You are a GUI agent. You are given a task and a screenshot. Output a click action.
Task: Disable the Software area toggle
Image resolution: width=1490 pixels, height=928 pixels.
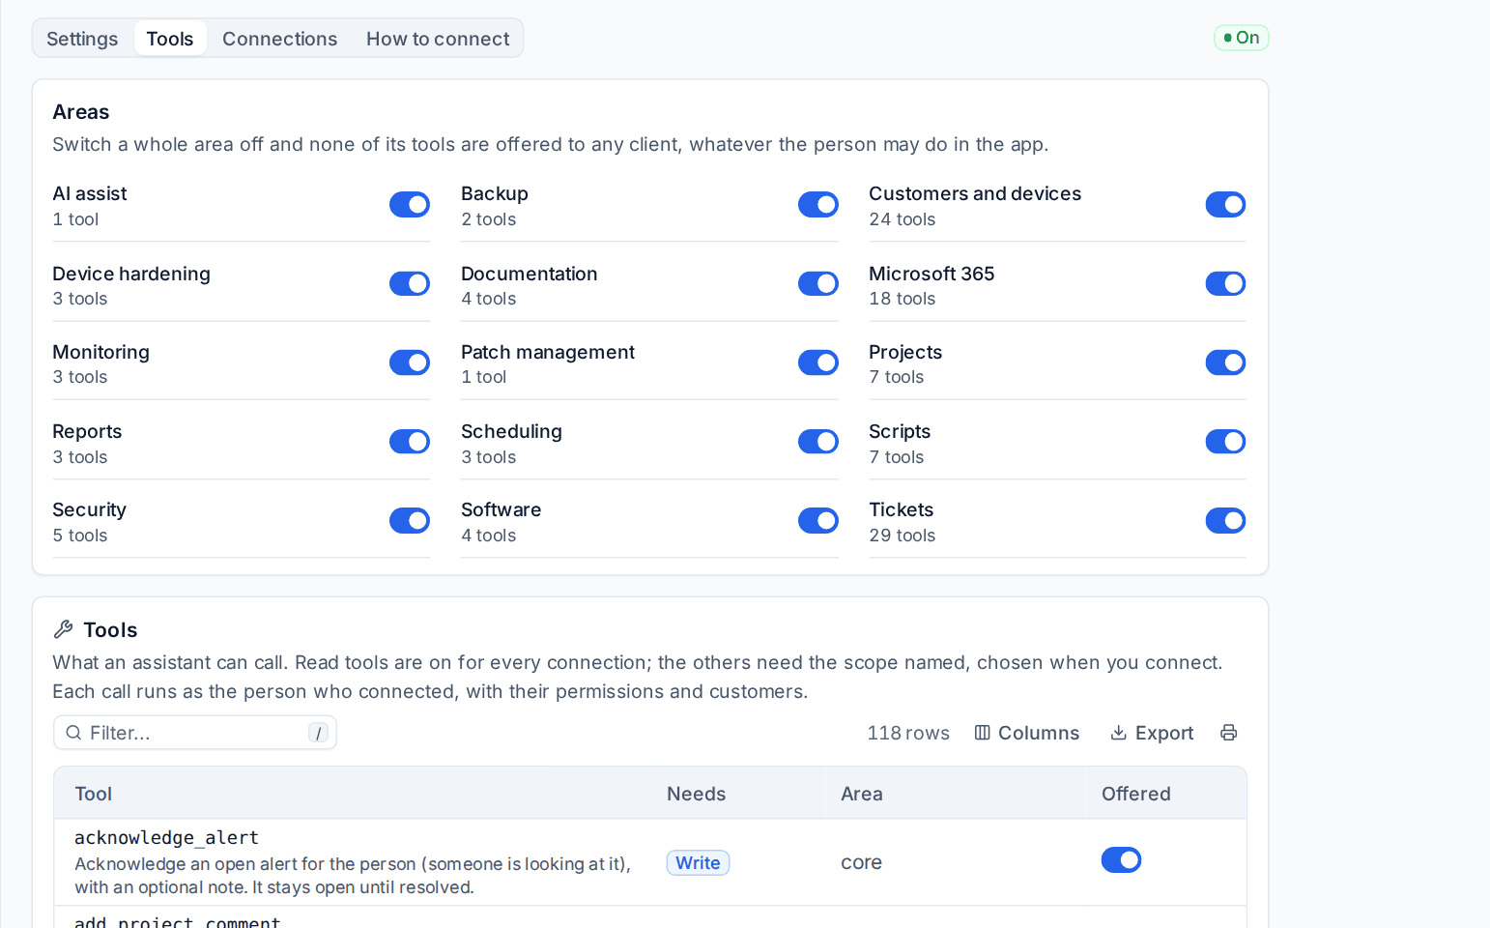point(818,521)
